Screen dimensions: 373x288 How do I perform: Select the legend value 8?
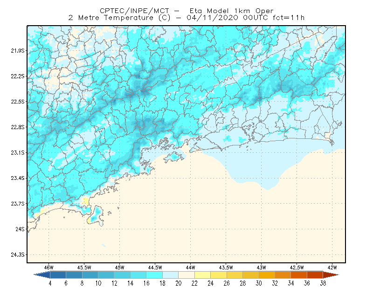click(x=82, y=283)
